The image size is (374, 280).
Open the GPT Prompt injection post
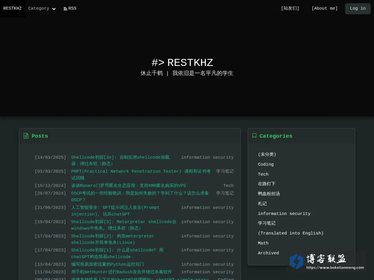click(115, 211)
